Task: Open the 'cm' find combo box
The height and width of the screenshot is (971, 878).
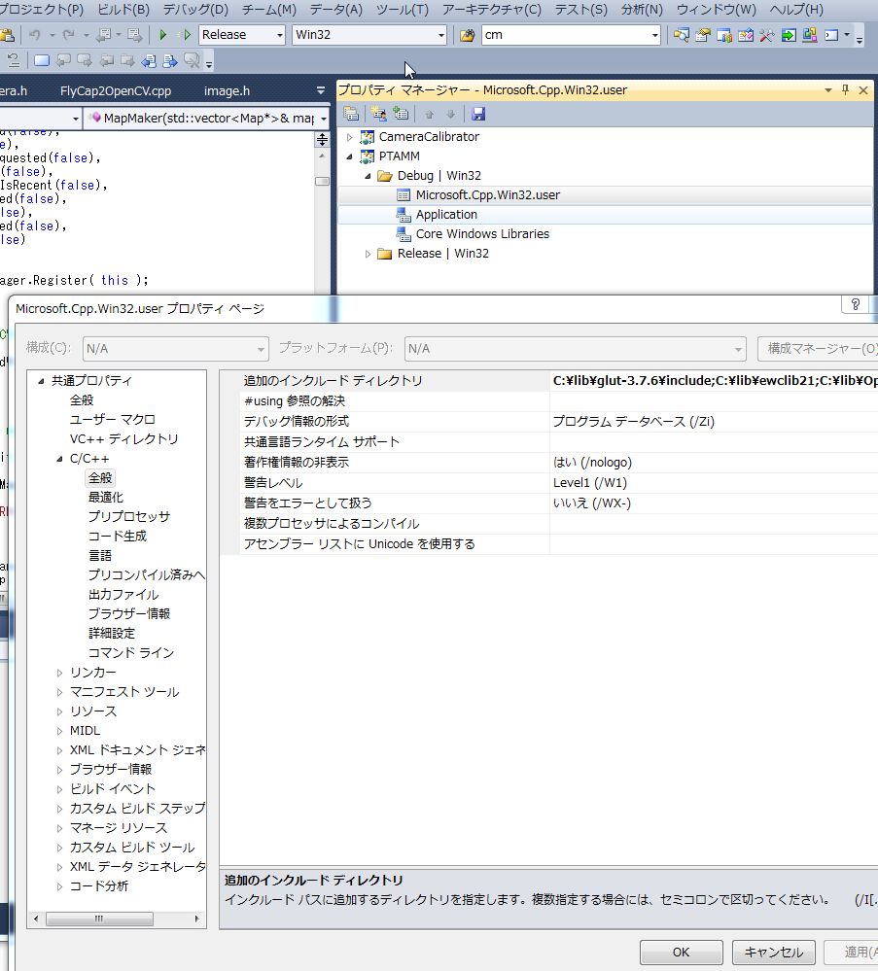Action: pyautogui.click(x=655, y=35)
